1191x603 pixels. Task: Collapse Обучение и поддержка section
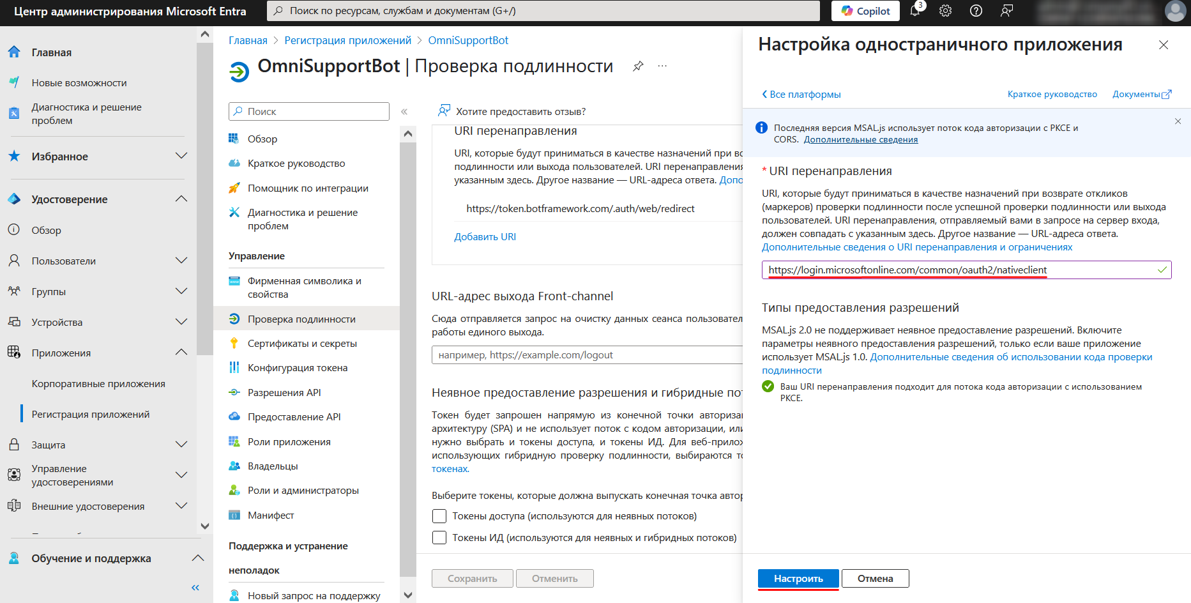click(198, 558)
